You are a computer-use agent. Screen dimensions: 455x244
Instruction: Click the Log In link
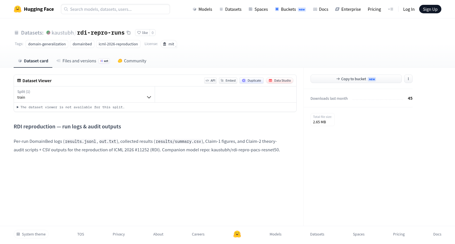[x=409, y=9]
